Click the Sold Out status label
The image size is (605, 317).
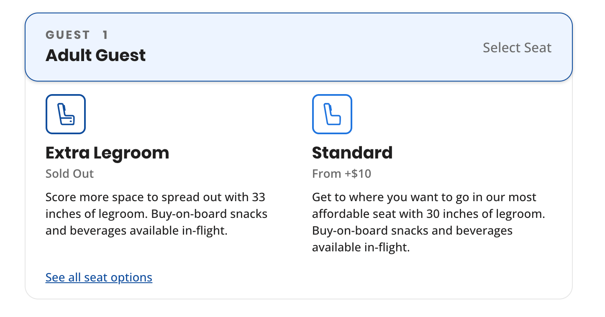(x=69, y=174)
